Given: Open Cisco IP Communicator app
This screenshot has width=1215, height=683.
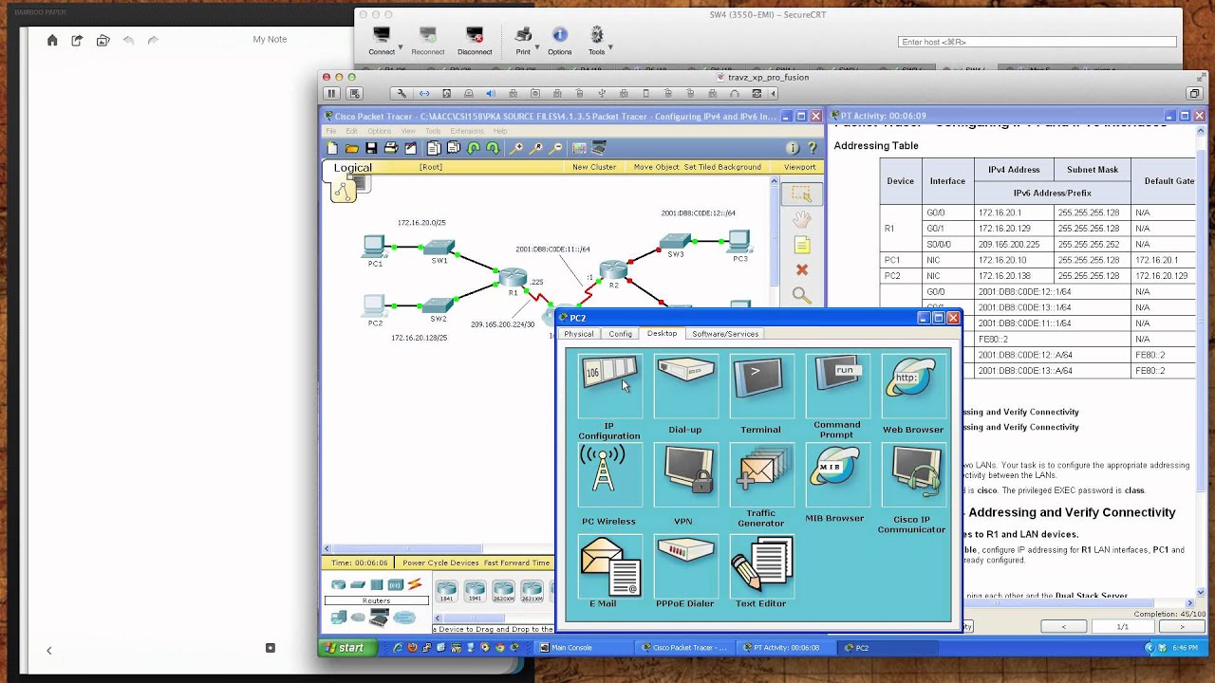Looking at the screenshot, I should pos(912,476).
